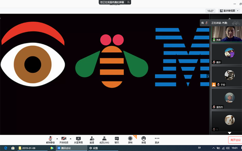The image size is (242, 151).
Task: Switch to 腾讯会议 taskbar window
Action: click(x=71, y=148)
